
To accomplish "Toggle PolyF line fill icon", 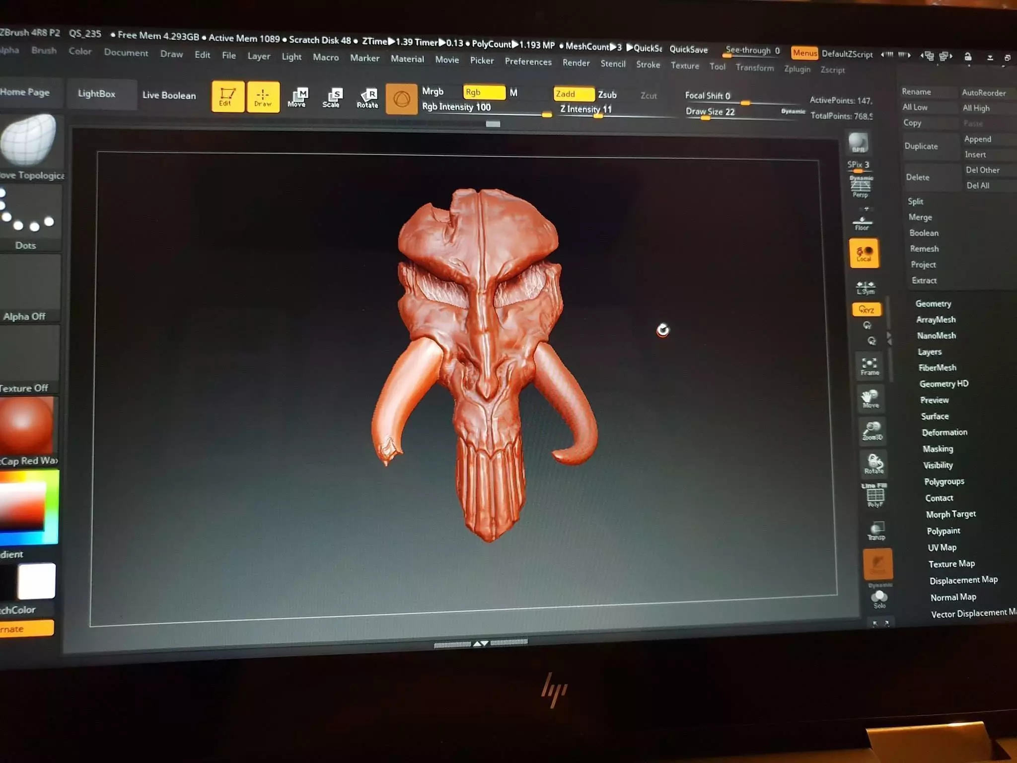I will point(875,495).
